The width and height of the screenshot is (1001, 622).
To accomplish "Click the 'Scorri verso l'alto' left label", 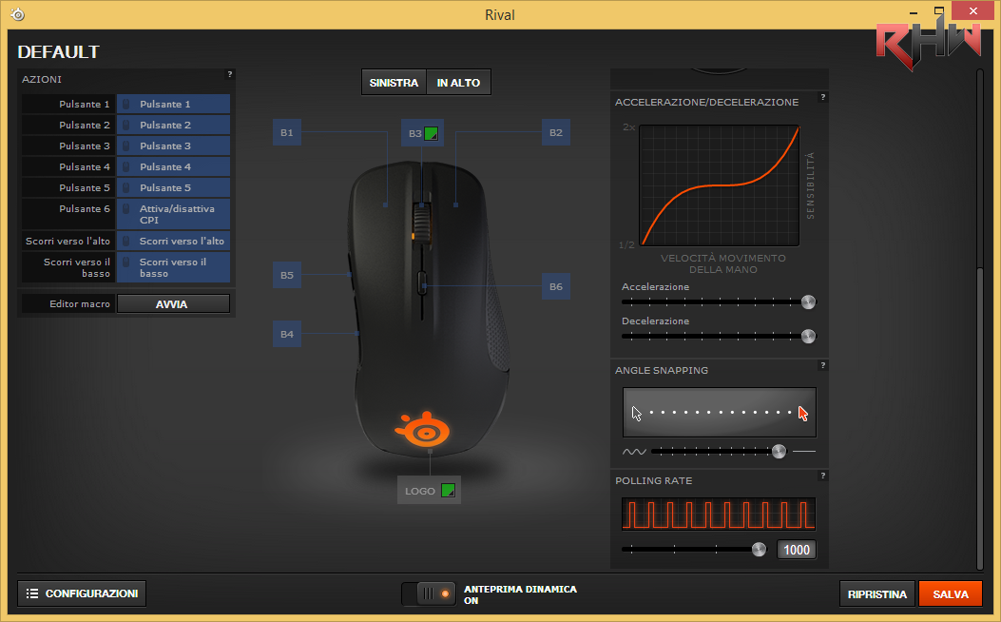I will pyautogui.click(x=67, y=242).
